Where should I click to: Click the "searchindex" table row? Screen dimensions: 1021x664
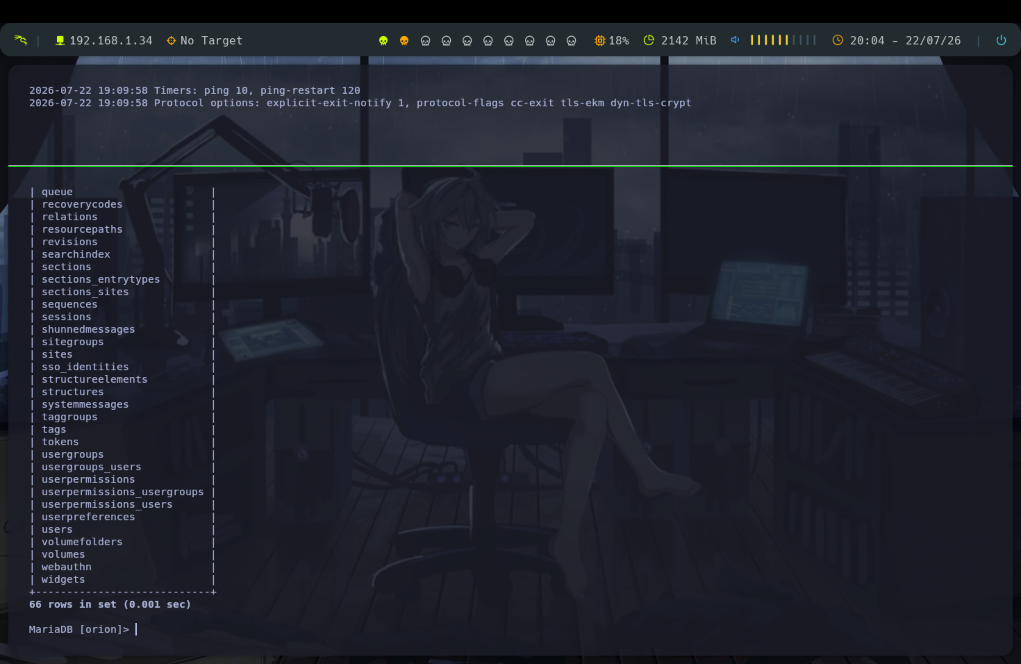[x=123, y=254]
